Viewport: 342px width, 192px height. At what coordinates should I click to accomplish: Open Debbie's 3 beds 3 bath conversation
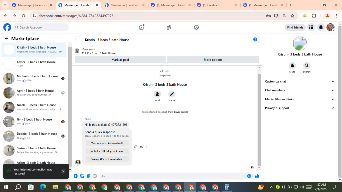tap(34, 136)
